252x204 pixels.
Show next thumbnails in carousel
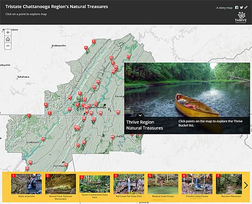[x=246, y=185]
